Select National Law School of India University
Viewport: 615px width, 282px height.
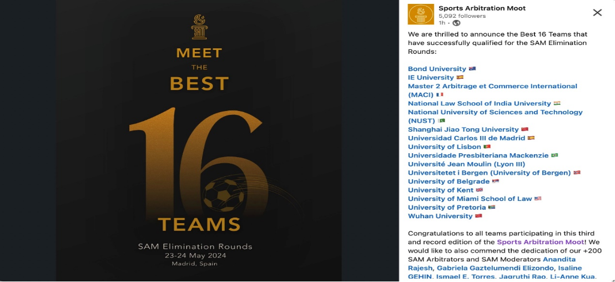480,103
